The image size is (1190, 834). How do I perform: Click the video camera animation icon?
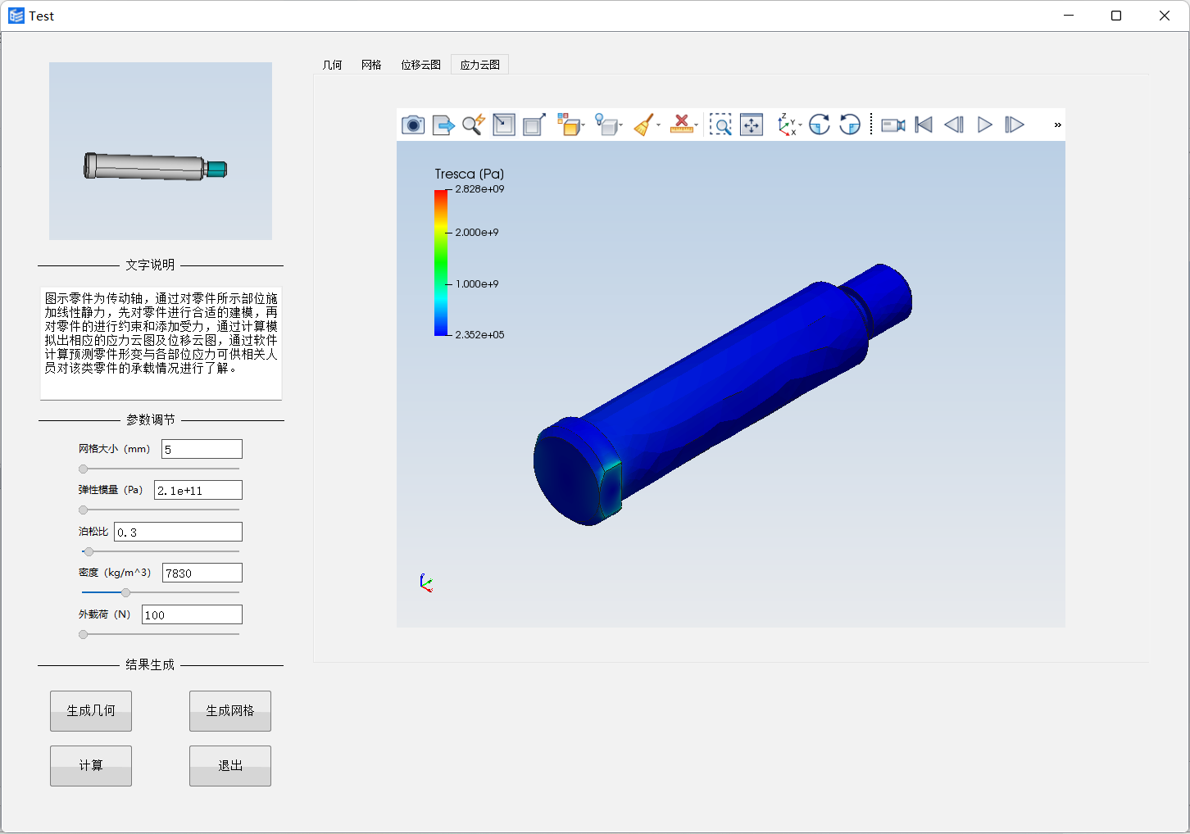pyautogui.click(x=893, y=125)
